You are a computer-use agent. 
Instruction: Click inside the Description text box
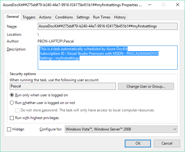point(108,58)
